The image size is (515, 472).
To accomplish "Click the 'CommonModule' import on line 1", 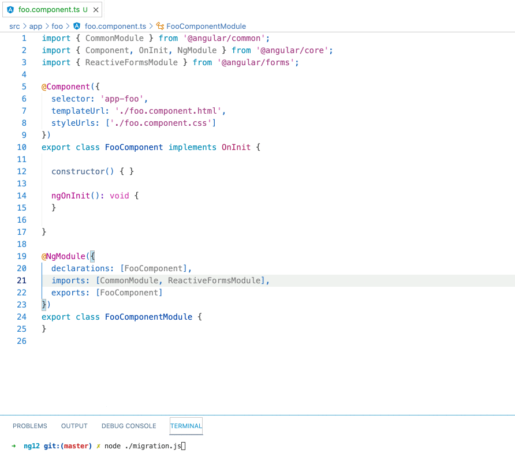I will coord(114,39).
